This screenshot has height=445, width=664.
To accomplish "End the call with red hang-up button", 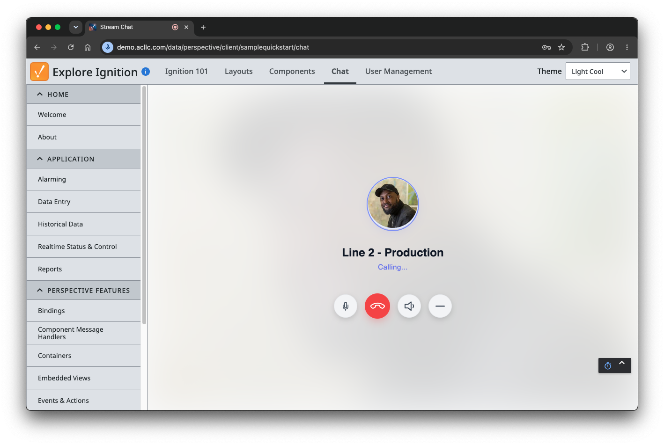I will tap(377, 306).
